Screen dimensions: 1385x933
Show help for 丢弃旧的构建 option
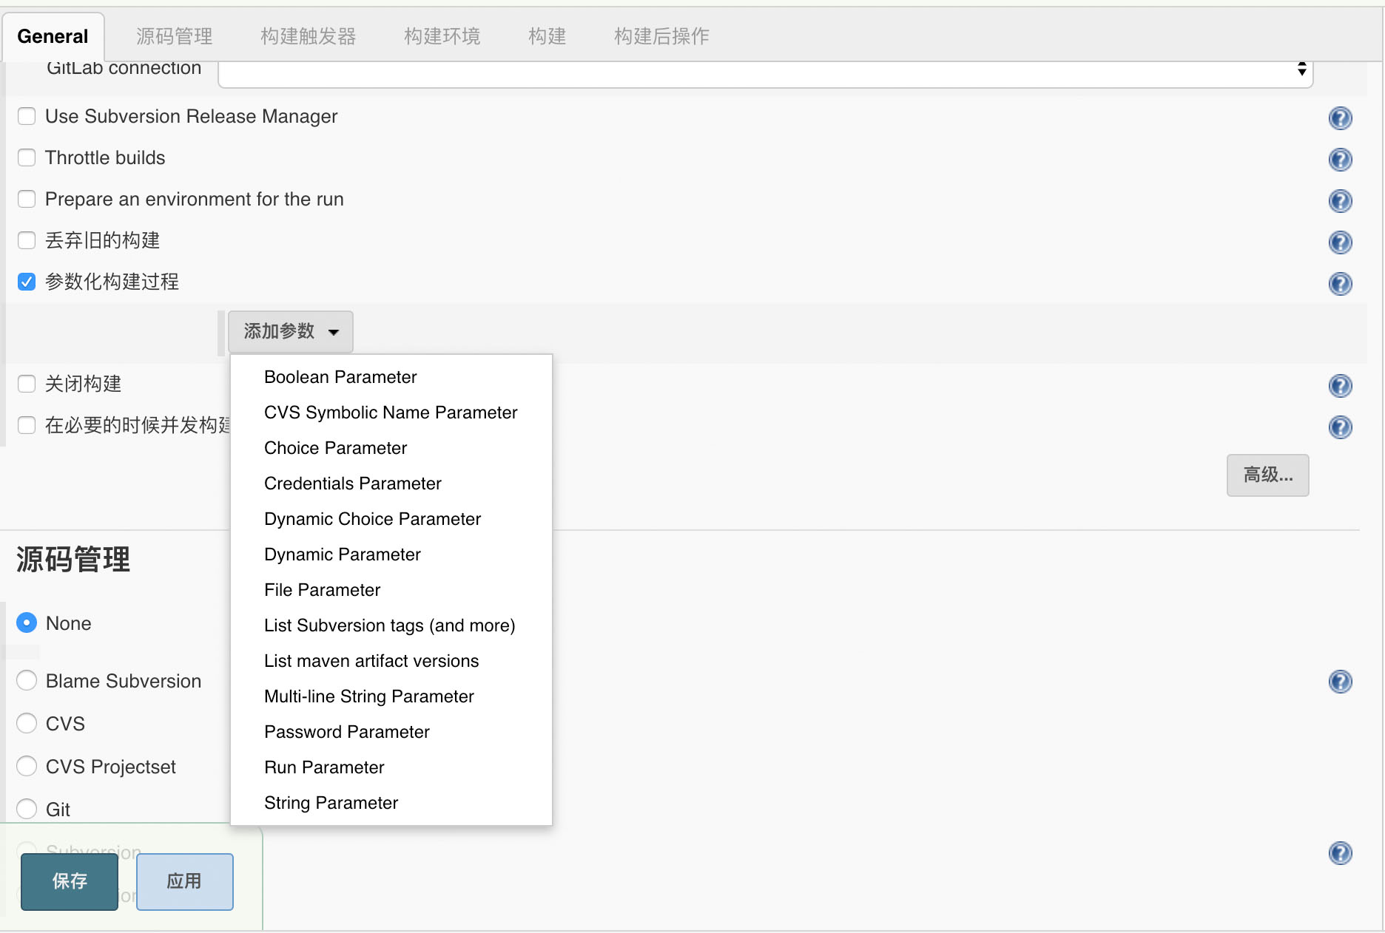(x=1340, y=242)
